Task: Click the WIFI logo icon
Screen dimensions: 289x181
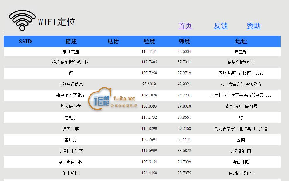Action: (22, 20)
